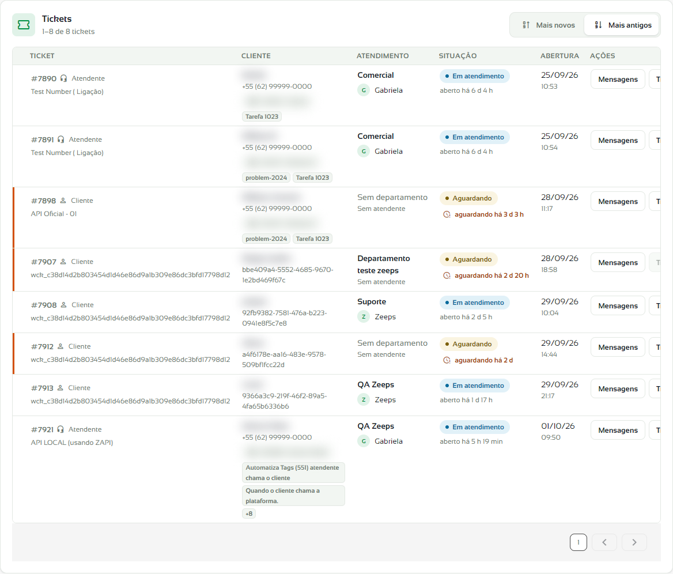This screenshot has width=673, height=574.
Task: Expand the +8 more tags on ticket #7921
Action: tap(249, 513)
